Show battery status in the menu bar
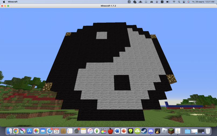The width and height of the screenshot is (217, 136). 168,2
